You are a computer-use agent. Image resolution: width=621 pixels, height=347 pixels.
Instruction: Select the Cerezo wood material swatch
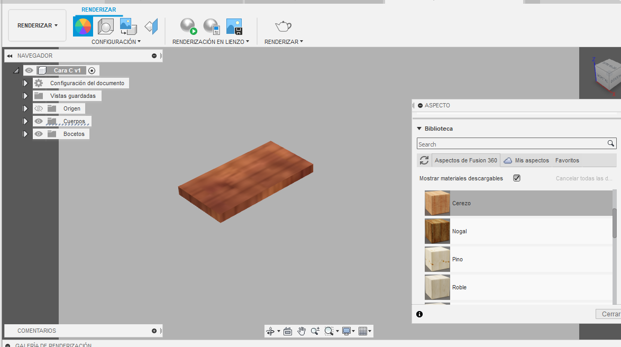click(437, 203)
